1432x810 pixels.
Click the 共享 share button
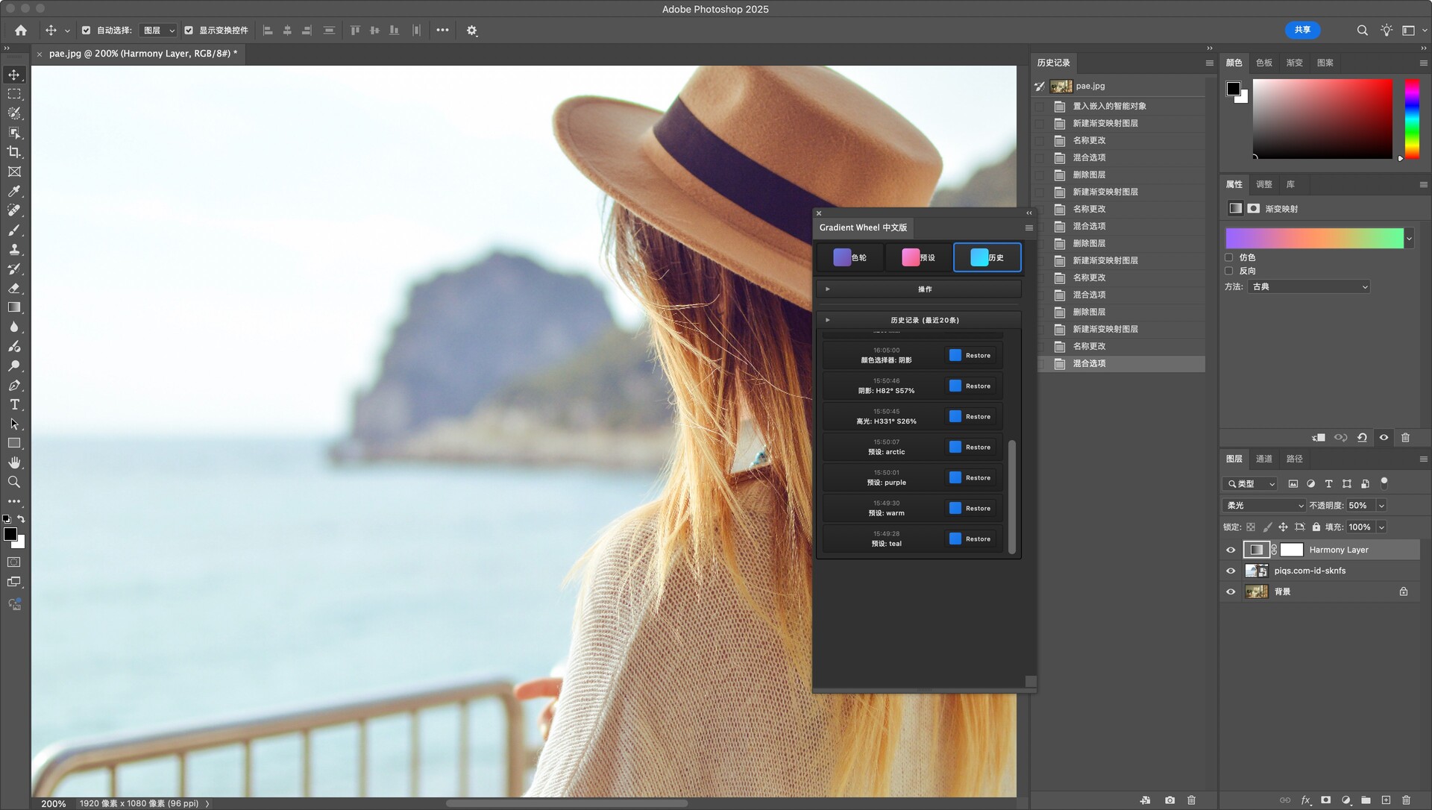[1302, 30]
